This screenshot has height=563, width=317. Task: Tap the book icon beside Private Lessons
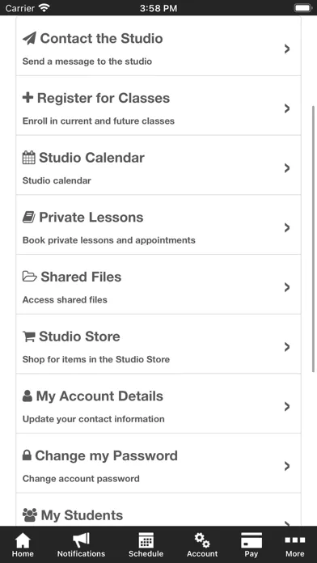[x=29, y=218]
